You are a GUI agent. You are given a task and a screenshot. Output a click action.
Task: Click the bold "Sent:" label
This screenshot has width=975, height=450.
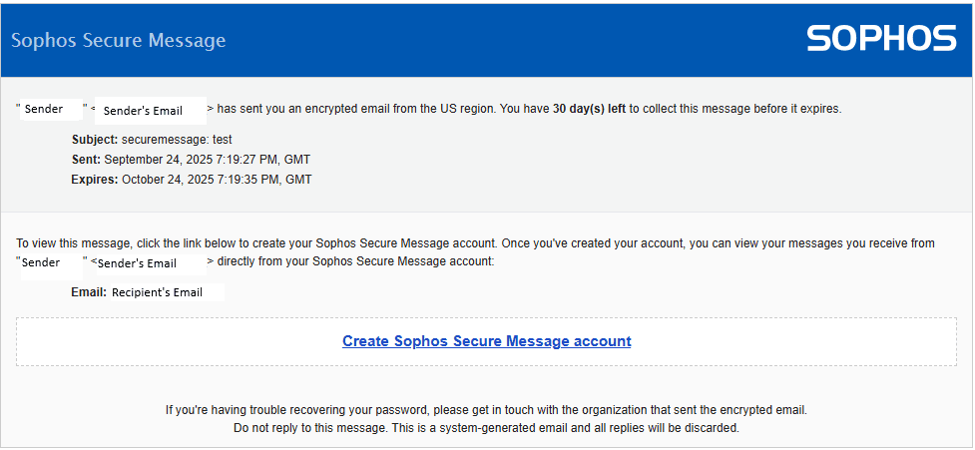86,160
